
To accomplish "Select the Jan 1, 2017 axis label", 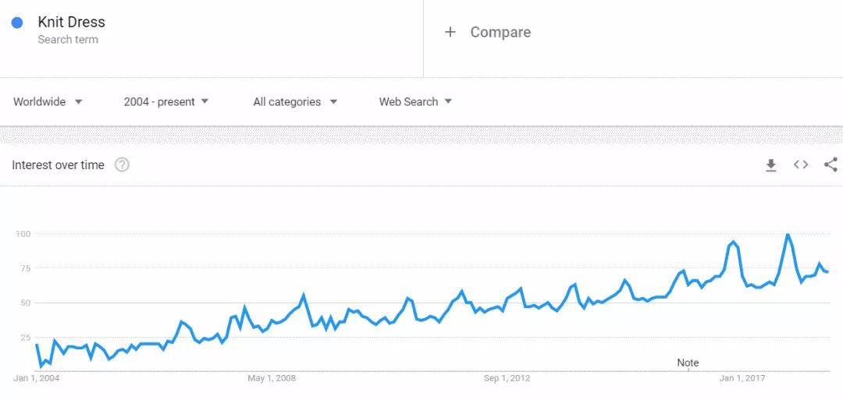I will 742,378.
